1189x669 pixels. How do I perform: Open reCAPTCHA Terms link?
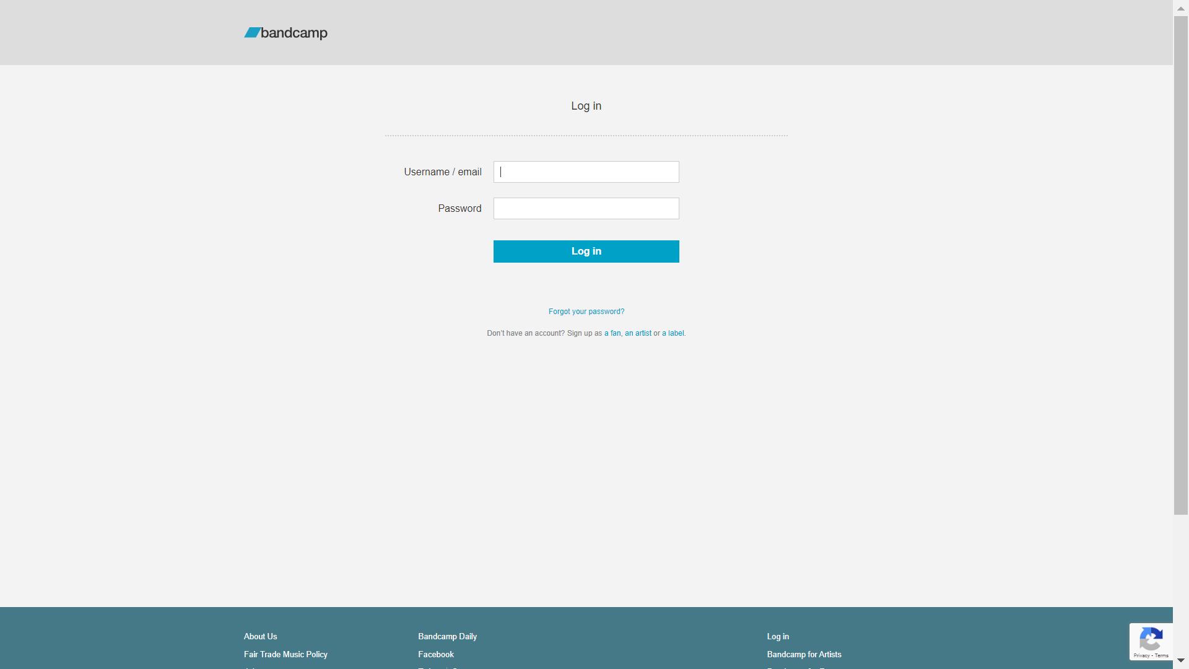(1162, 655)
